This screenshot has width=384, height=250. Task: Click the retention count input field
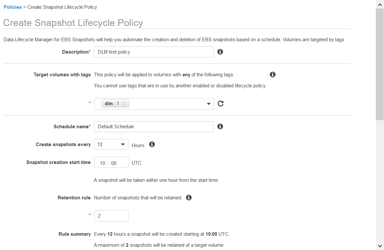tap(111, 216)
